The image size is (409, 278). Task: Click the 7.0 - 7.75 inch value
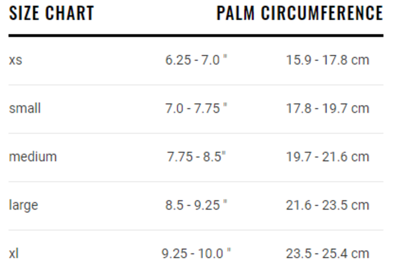tap(196, 108)
